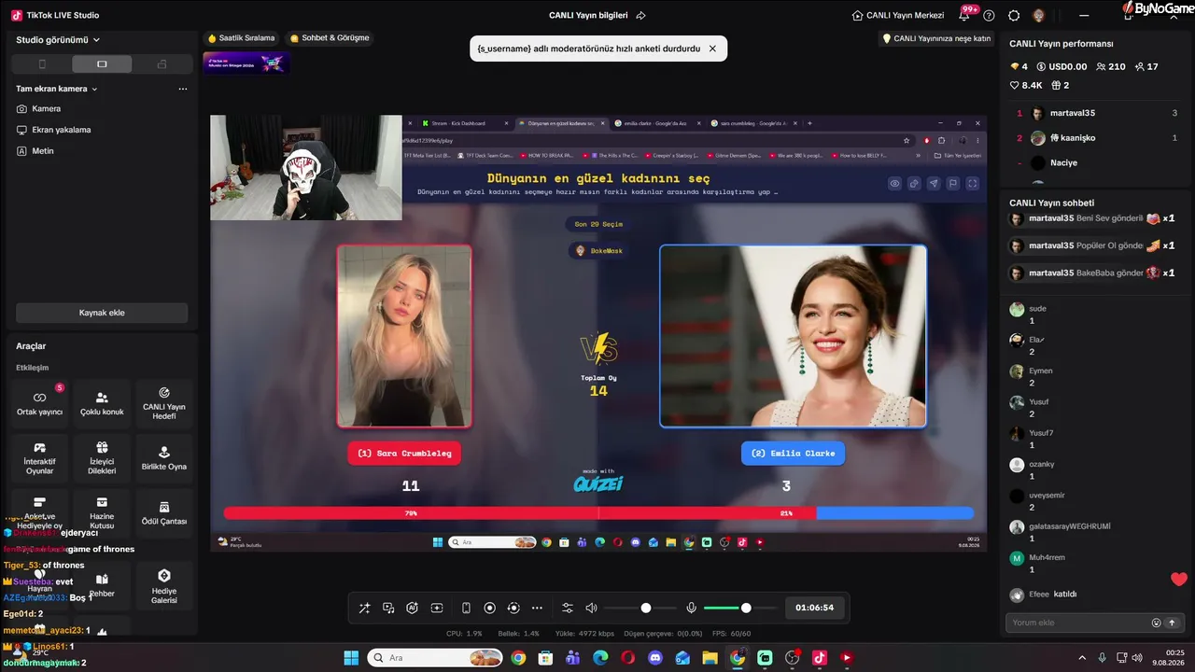Screen dimensions: 1195x672
Task: Expand the Tam ekran kamera scene dropdown
Action: (x=57, y=89)
